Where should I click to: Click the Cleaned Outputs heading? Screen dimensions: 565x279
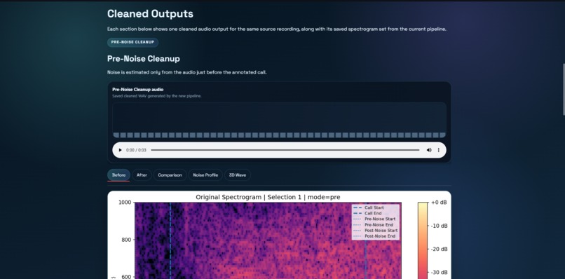150,14
